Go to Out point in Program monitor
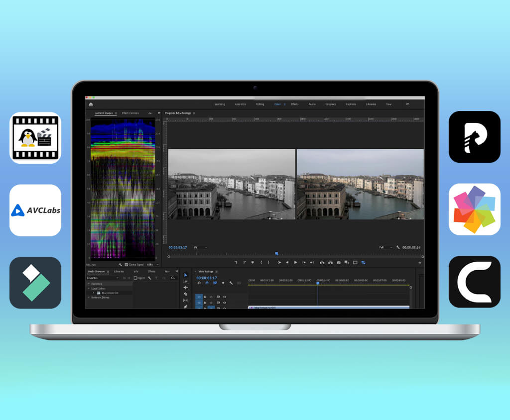 [312, 262]
